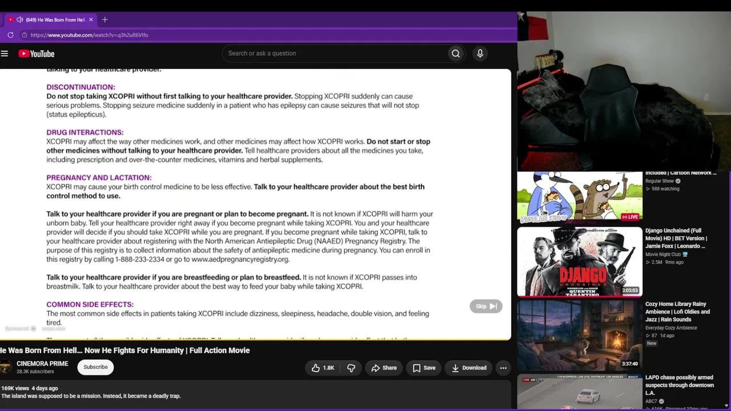731x411 pixels.
Task: Click the magnifier search button
Action: click(456, 54)
